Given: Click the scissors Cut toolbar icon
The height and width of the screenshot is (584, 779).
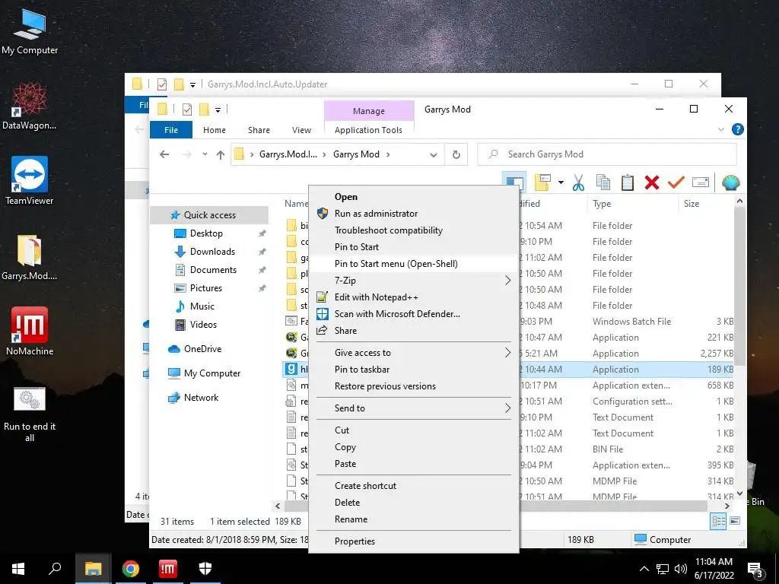Looking at the screenshot, I should 578,182.
